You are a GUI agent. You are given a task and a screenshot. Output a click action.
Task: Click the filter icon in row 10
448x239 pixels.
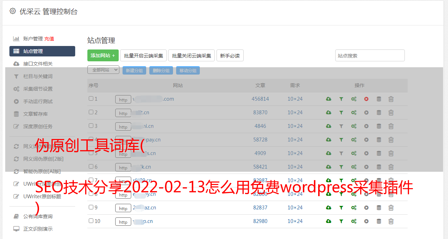point(341,221)
